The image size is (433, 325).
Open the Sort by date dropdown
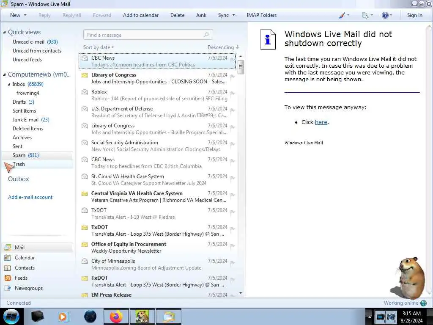(x=99, y=47)
